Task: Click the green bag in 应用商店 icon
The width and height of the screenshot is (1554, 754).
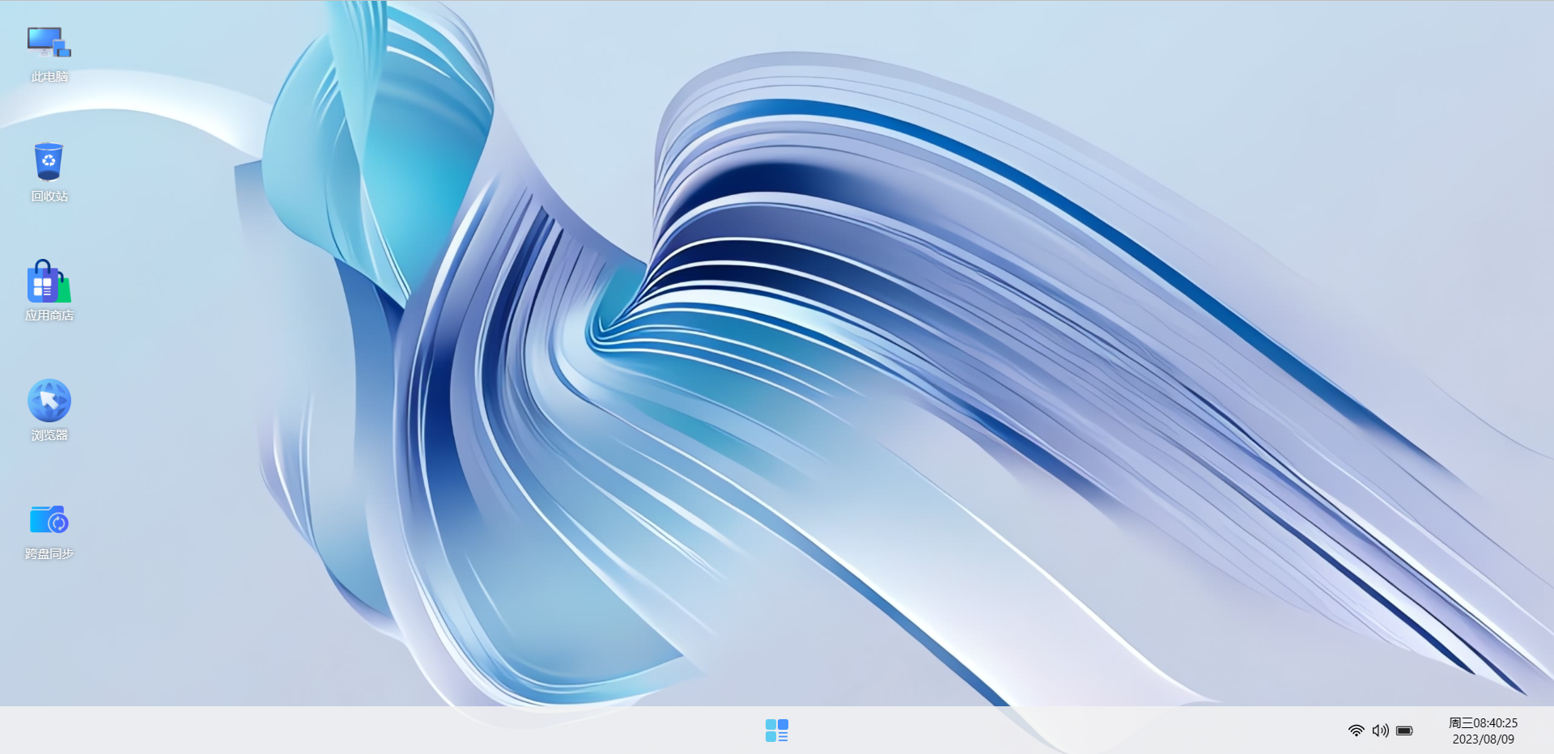Action: (64, 289)
